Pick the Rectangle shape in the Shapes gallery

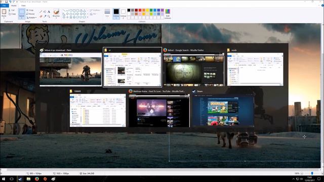(74, 10)
